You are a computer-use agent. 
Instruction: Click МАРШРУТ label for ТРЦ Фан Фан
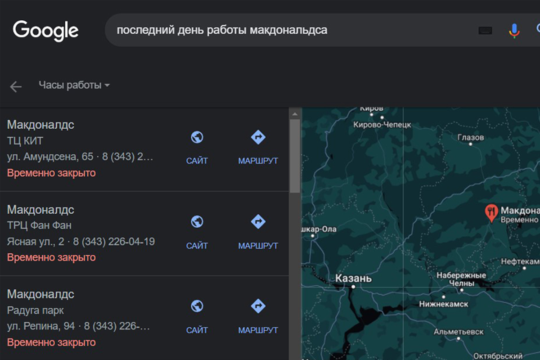tap(258, 246)
